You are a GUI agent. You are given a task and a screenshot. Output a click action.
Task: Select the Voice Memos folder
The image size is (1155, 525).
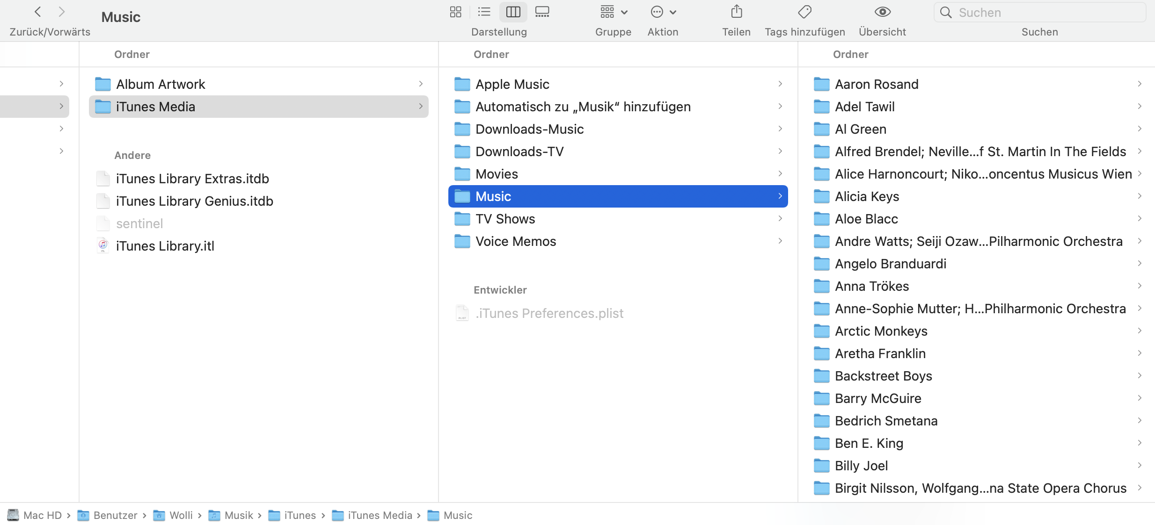[516, 241]
